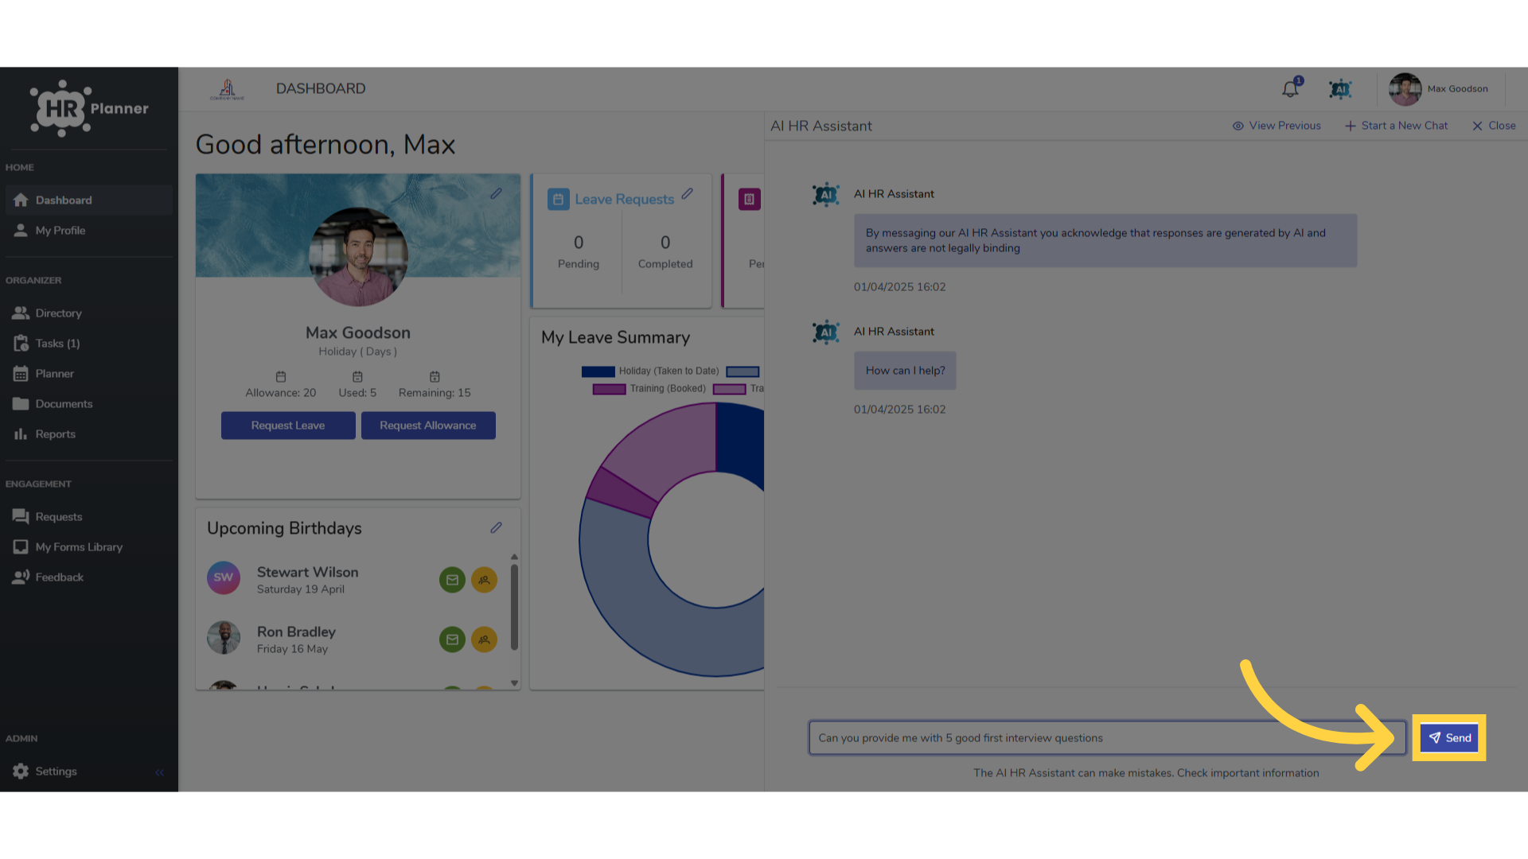Go to Planner in the sidebar
The image size is (1528, 859).
pyautogui.click(x=89, y=374)
